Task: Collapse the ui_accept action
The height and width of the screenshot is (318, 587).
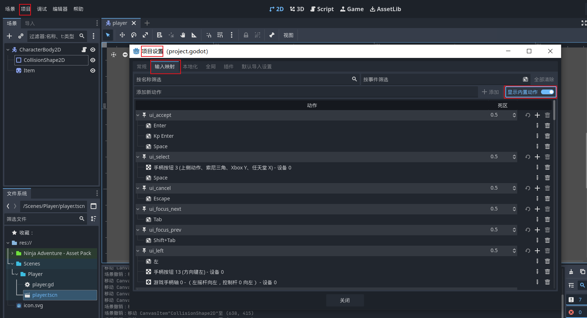Action: coord(138,115)
